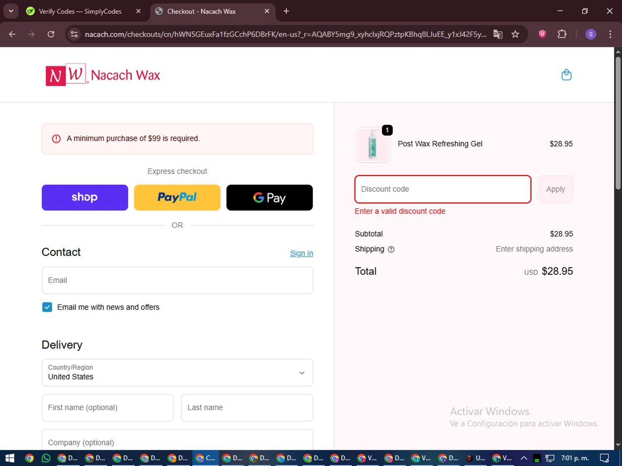
Task: Click the Subtotal label
Action: pyautogui.click(x=369, y=234)
